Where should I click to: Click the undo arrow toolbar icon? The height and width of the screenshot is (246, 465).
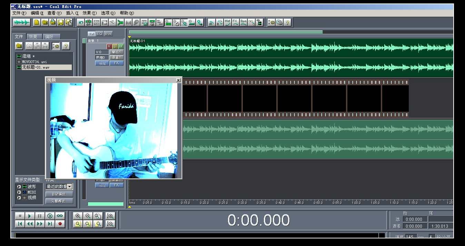80,22
